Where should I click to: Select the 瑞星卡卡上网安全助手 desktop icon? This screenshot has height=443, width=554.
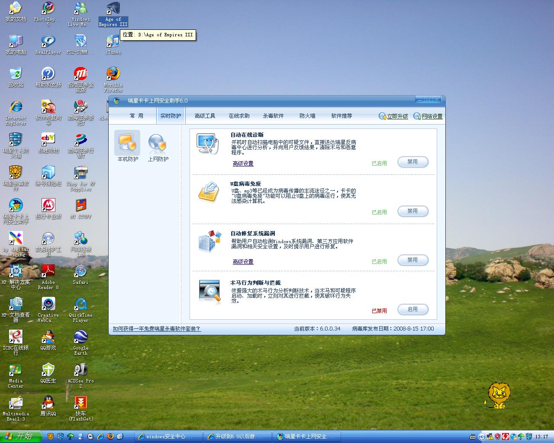click(x=16, y=211)
